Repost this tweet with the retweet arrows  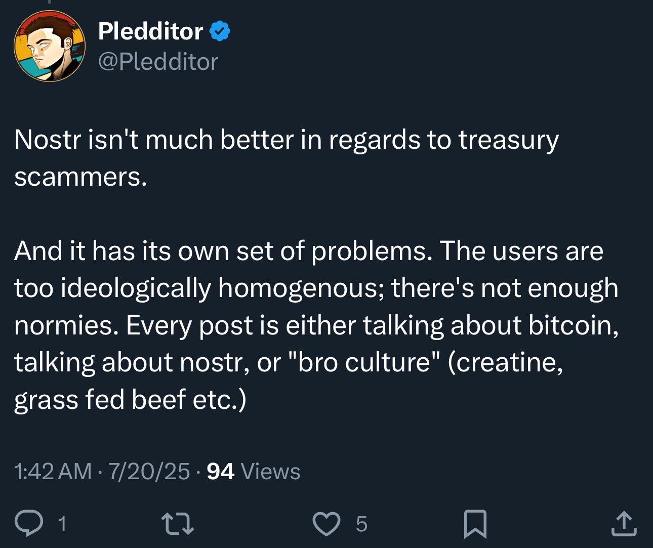pyautogui.click(x=177, y=524)
